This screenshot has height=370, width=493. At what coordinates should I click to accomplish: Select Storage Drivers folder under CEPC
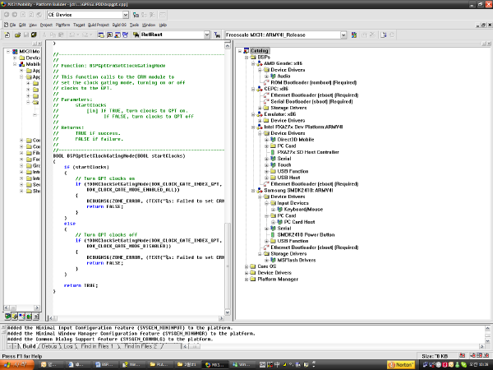tap(288, 108)
